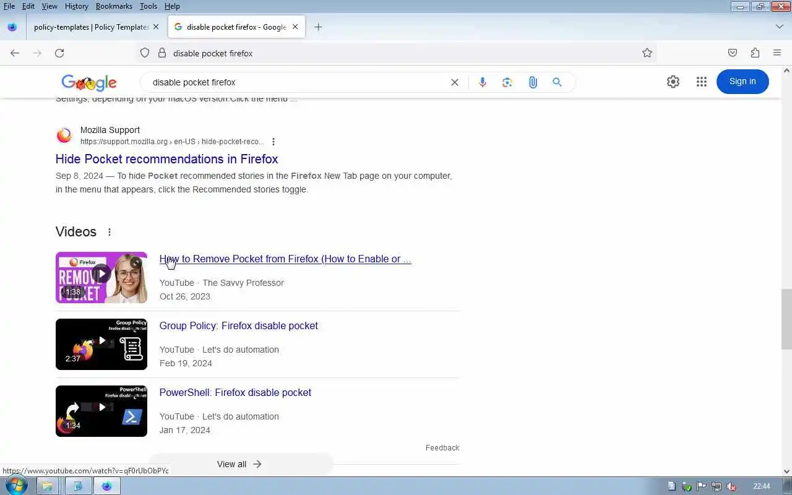Viewport: 792px width, 495px height.
Task: Open How to Remove Pocket from Firefox video
Action: click(285, 259)
